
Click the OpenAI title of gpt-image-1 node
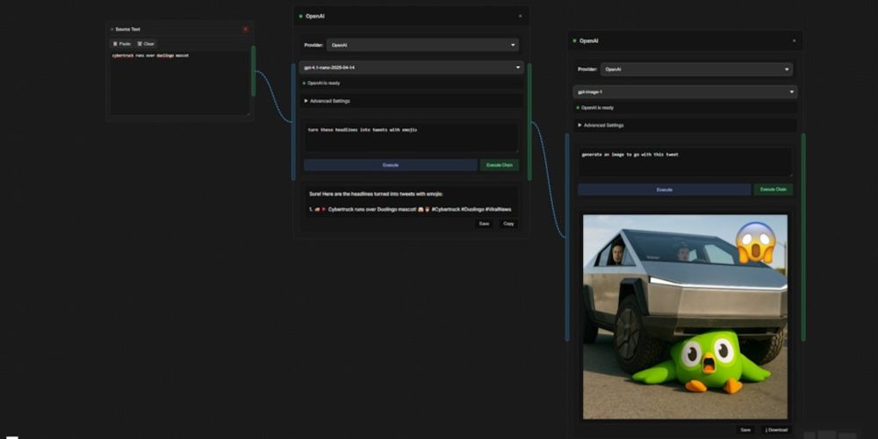pyautogui.click(x=588, y=41)
